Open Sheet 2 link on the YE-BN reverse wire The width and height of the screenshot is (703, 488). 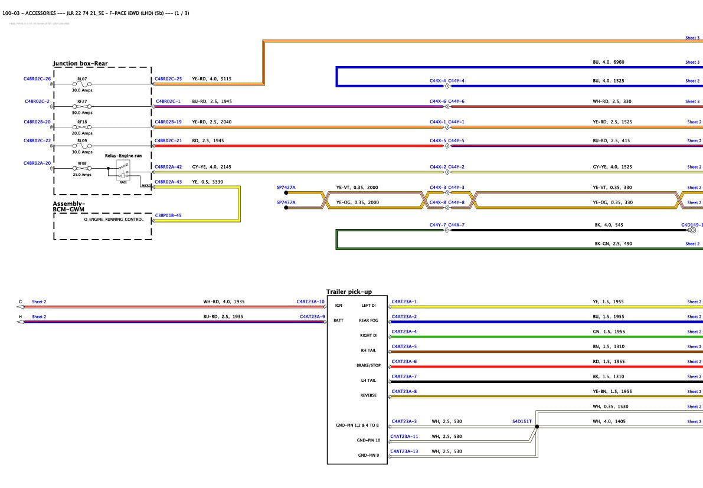[694, 392]
